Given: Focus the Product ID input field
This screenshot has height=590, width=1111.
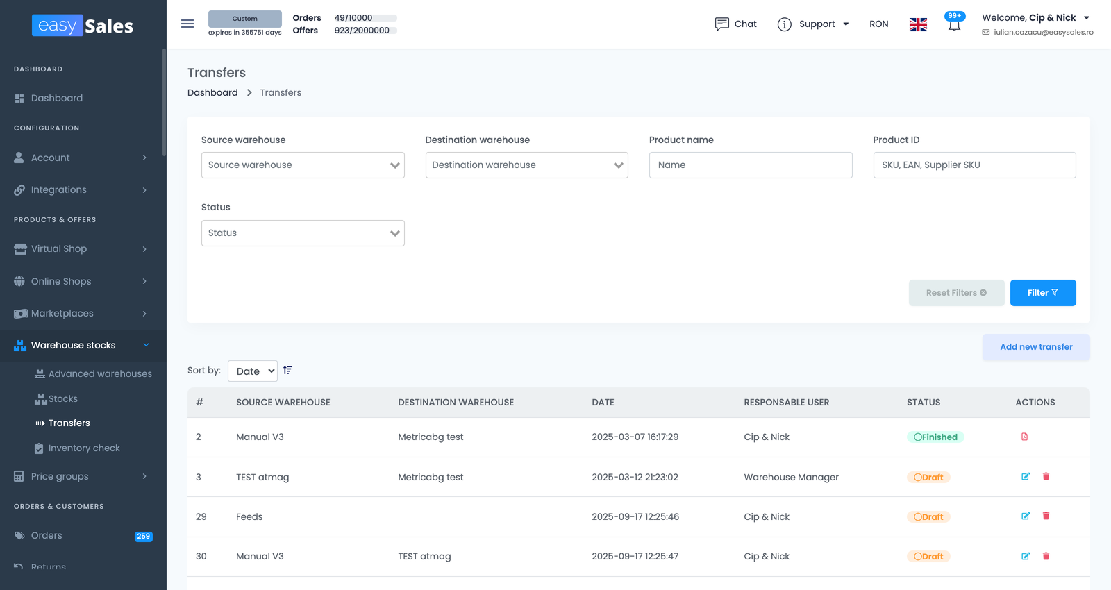Looking at the screenshot, I should pyautogui.click(x=975, y=165).
